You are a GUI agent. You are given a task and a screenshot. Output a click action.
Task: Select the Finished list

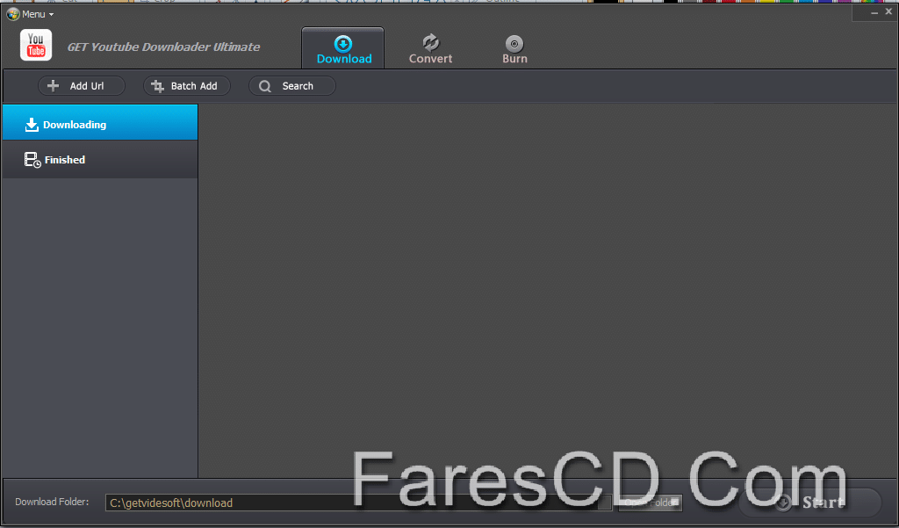(x=100, y=159)
